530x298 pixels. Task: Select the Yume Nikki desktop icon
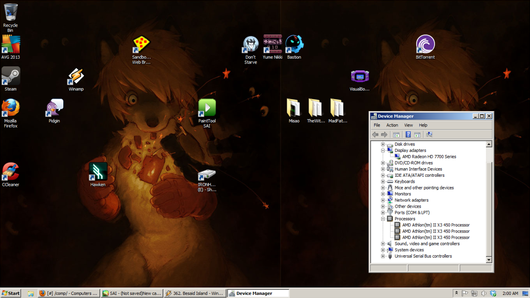click(272, 47)
